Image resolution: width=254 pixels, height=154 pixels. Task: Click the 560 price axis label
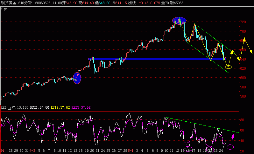tap(243, 96)
